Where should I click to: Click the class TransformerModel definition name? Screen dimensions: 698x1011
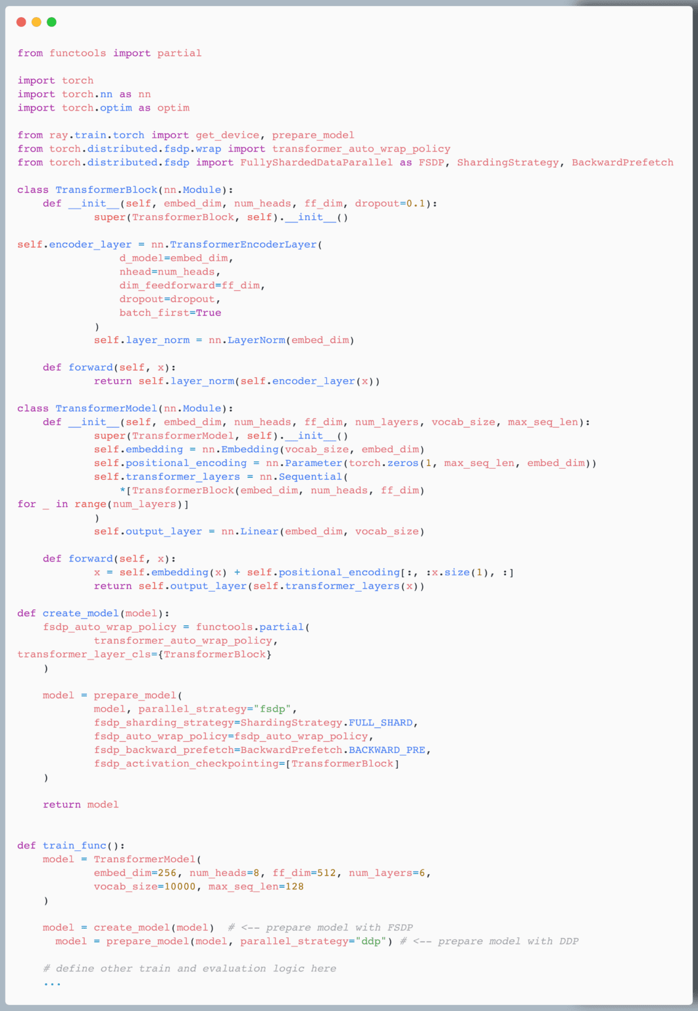point(107,409)
